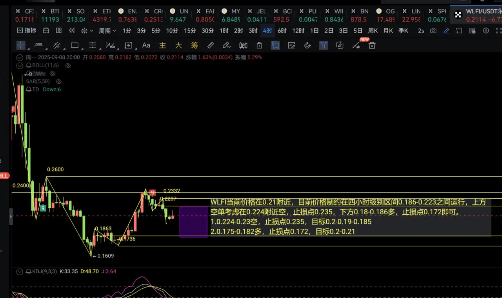
Task: Click the candlestick range tool icon
Action: coord(243,45)
